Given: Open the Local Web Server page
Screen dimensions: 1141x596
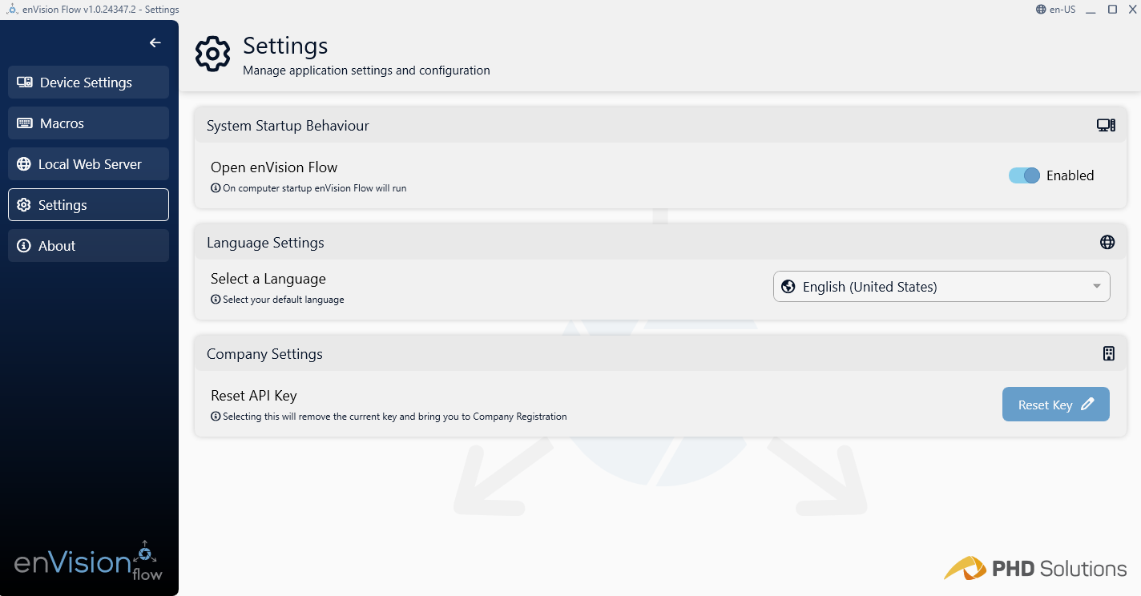Looking at the screenshot, I should [88, 164].
